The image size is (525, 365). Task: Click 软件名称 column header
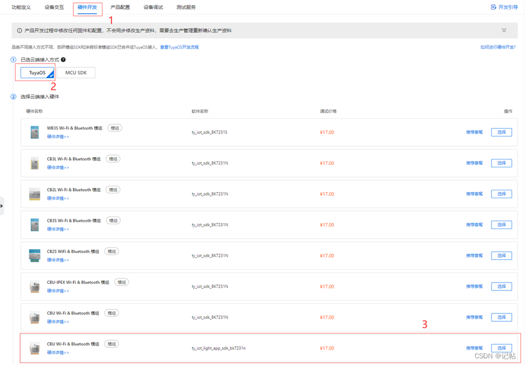click(200, 111)
